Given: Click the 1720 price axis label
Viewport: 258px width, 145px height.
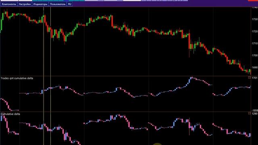Looking at the screenshot, I should [255, 31].
